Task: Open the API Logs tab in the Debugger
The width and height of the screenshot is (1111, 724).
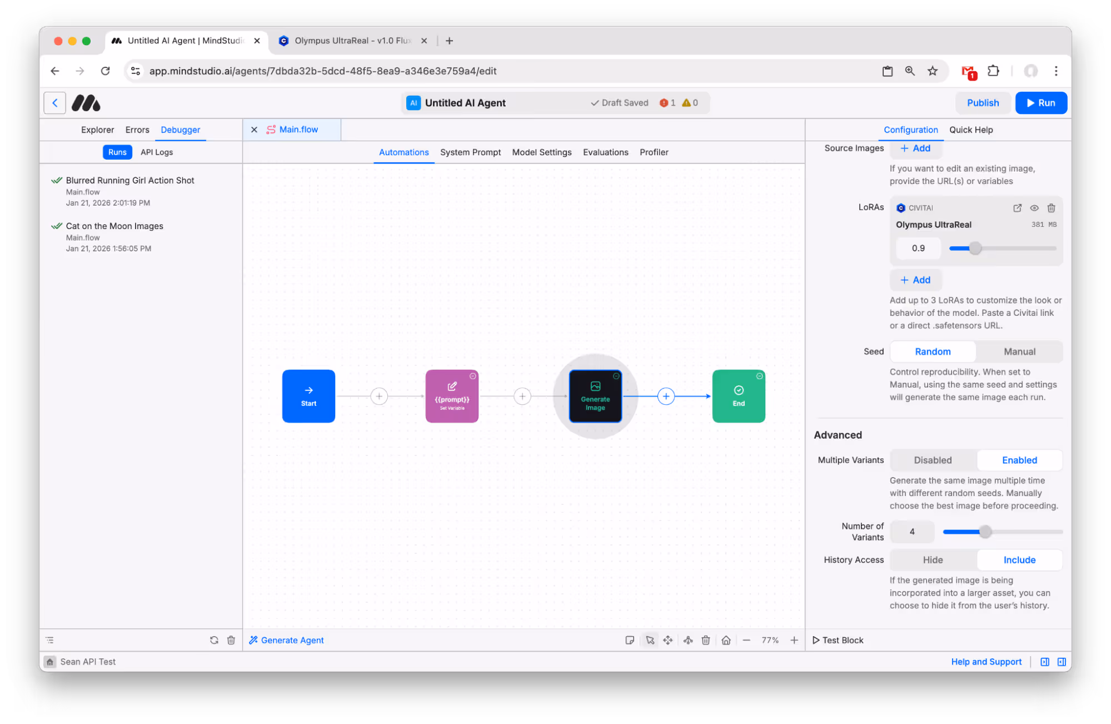Action: [156, 152]
